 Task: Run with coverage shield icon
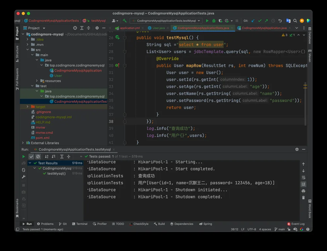tap(220, 21)
